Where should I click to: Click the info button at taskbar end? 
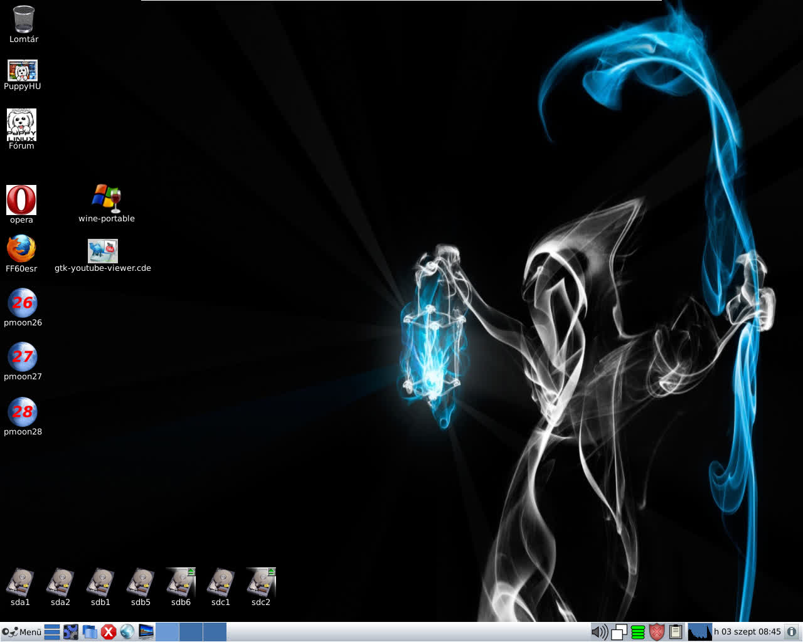point(792,632)
